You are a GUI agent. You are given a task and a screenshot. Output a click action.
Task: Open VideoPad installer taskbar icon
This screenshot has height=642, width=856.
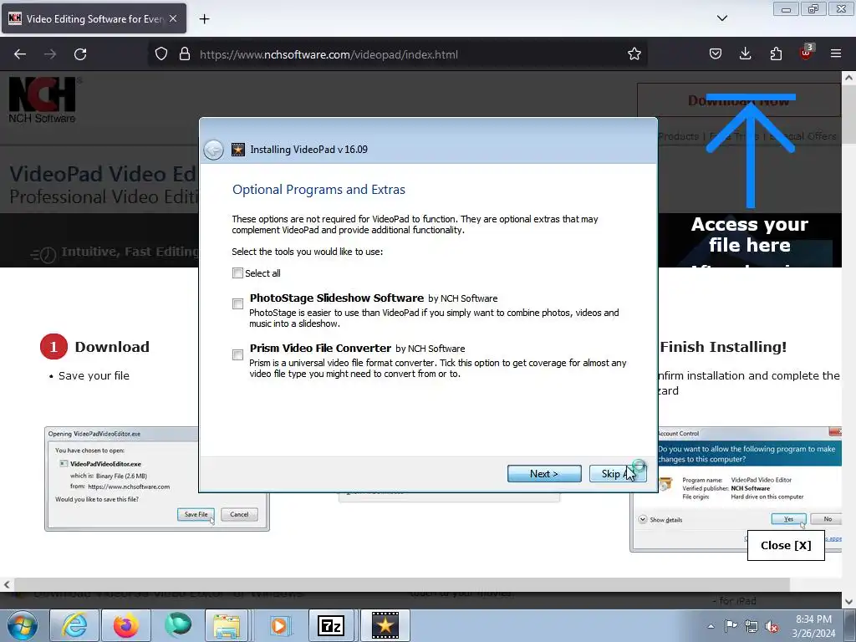pyautogui.click(x=385, y=625)
